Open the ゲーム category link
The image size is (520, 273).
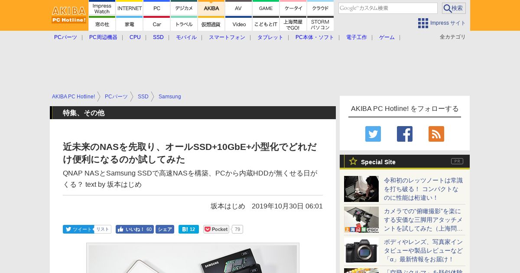[x=387, y=37]
